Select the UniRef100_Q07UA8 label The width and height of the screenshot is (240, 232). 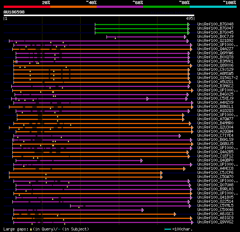point(215,185)
